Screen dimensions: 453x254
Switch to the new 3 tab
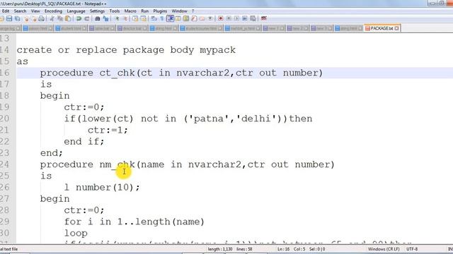point(321,28)
